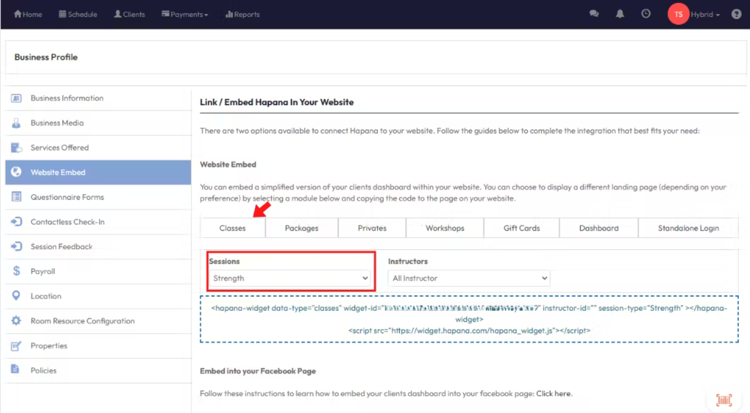Expand the Sessions dropdown showing Strength
The width and height of the screenshot is (750, 413).
pyautogui.click(x=290, y=278)
